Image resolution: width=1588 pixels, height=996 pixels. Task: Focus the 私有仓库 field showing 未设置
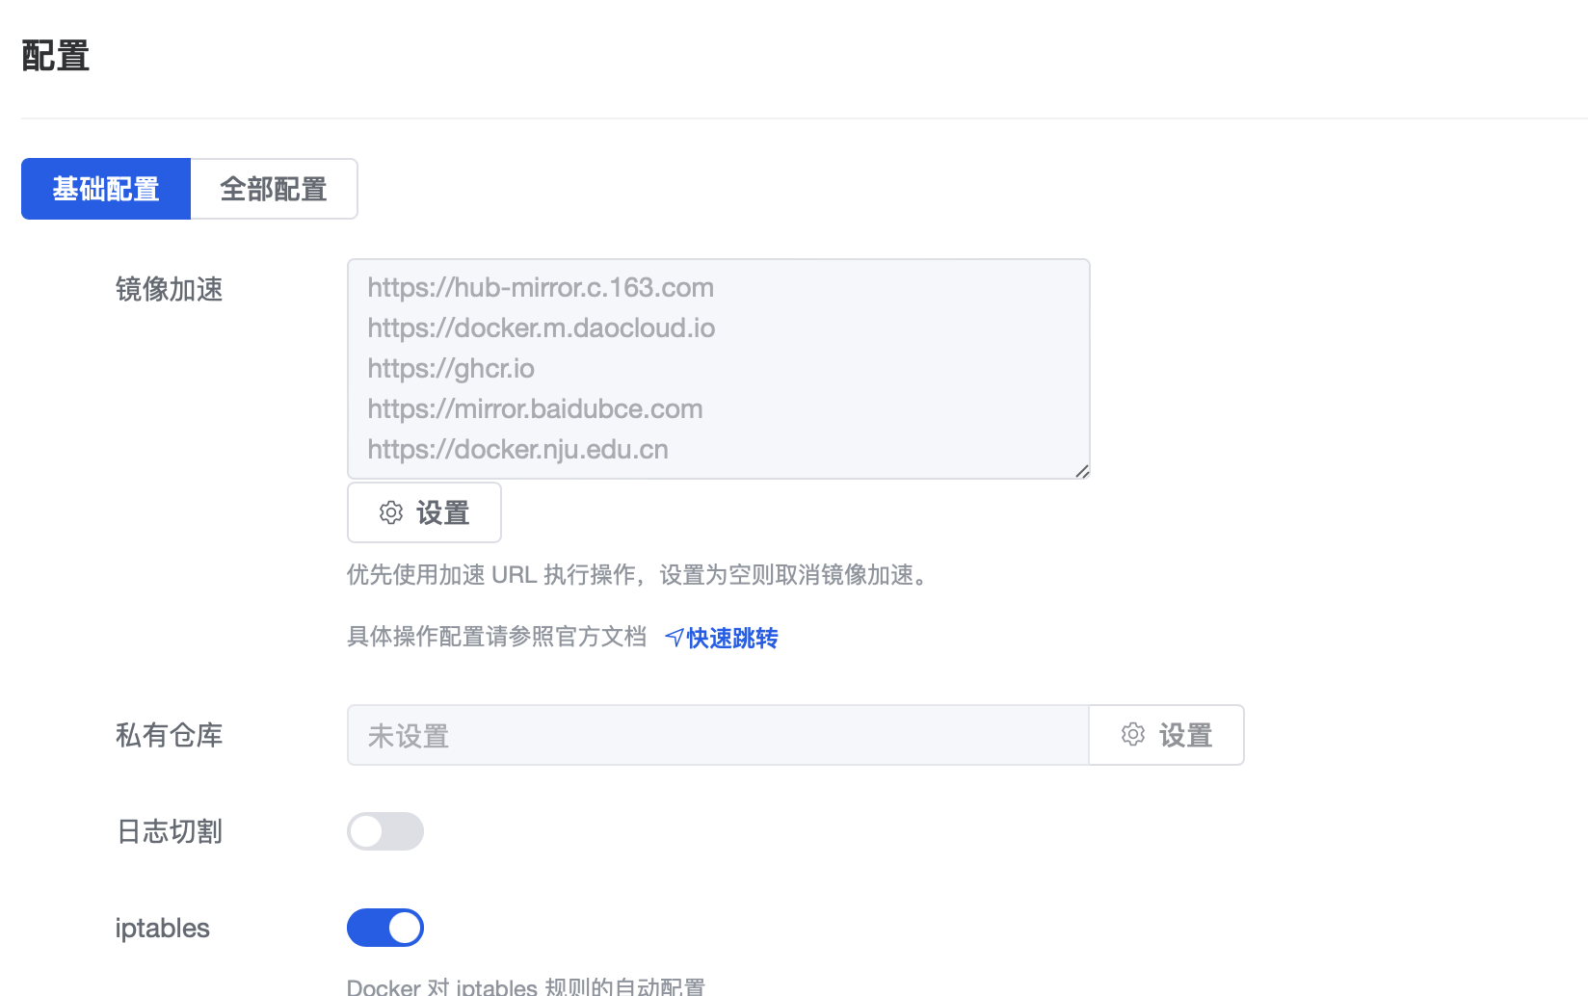[x=717, y=735]
